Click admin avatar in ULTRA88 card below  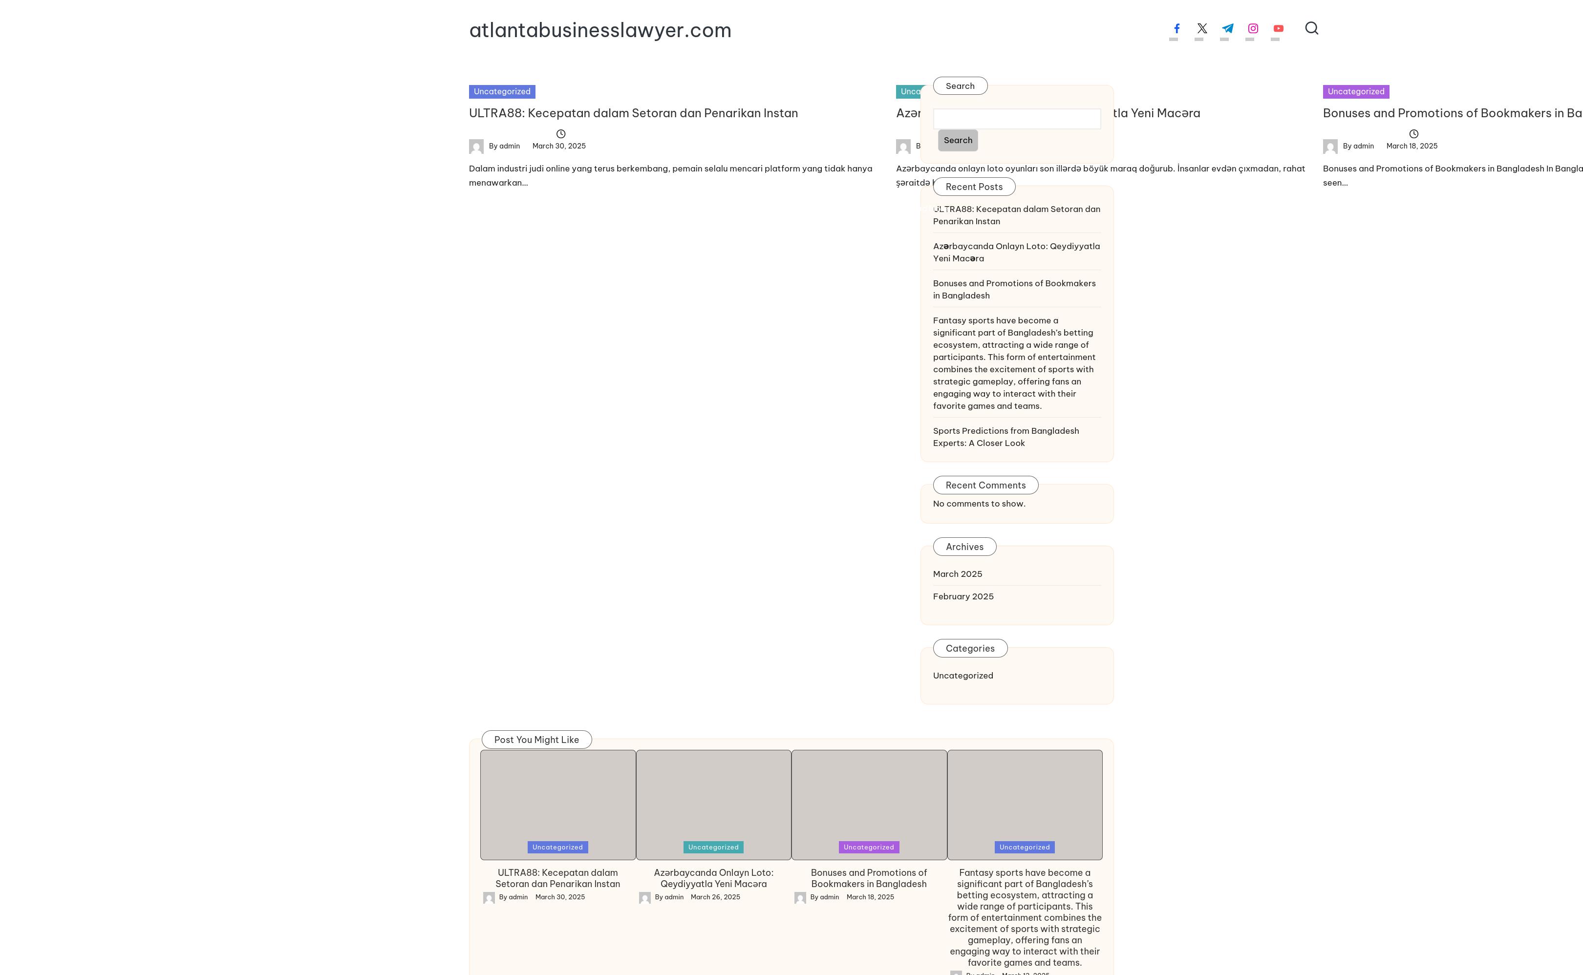(x=490, y=898)
